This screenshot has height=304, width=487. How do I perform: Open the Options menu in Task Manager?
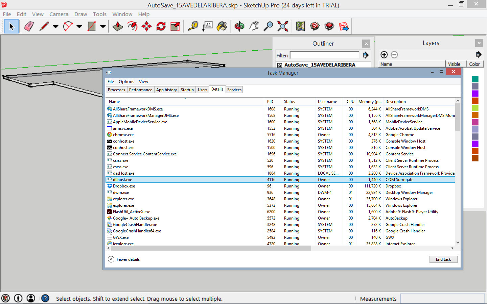pos(126,82)
